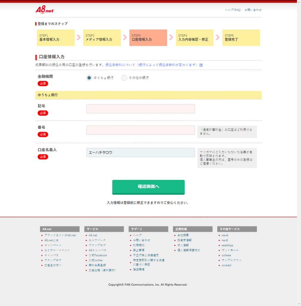Select the ゆうちょ銀行 radio button
301x306 pixels.
point(89,78)
